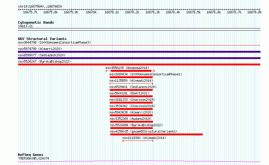The image size is (269, 165).
Task: Click nsv3352269 (Audano2019) label
Action: [x=131, y=119]
